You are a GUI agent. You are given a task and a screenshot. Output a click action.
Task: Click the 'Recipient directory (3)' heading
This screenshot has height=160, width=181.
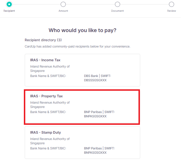pos(43,40)
